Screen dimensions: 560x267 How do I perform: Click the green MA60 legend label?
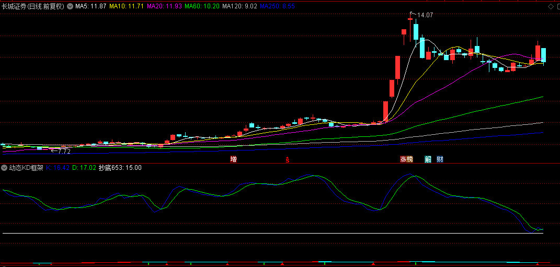pyautogui.click(x=201, y=6)
